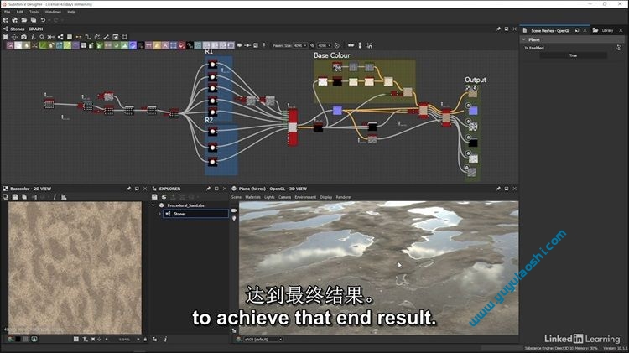Viewport: 629px width, 353px height.
Task: Open the File menu
Action: coord(7,12)
